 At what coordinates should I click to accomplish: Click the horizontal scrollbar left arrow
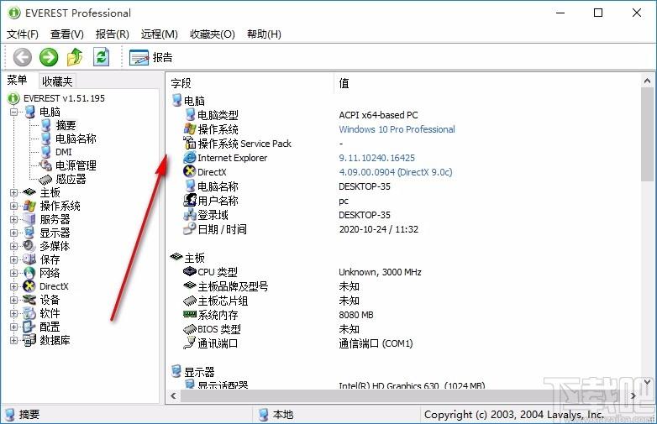click(173, 395)
